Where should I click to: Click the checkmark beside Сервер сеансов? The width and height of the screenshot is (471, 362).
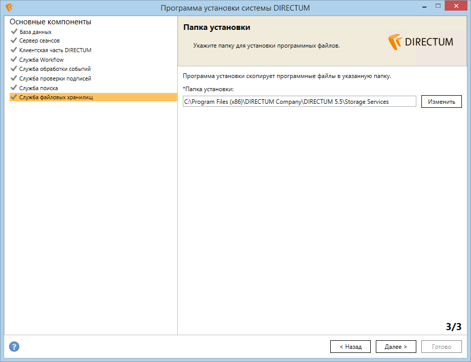click(14, 40)
